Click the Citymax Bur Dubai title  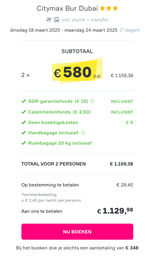coord(67,8)
